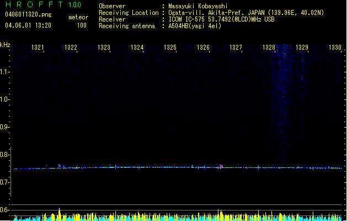
Task: Click the 'Receiving Location' label
Action: 129,13
